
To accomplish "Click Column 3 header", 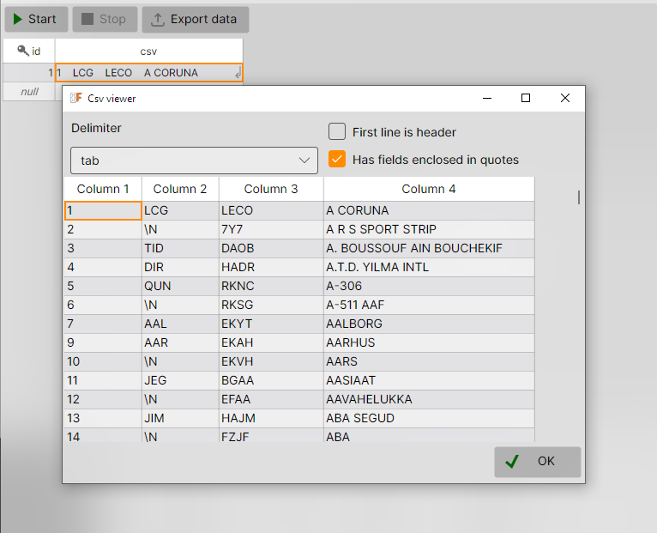I will coord(271,189).
